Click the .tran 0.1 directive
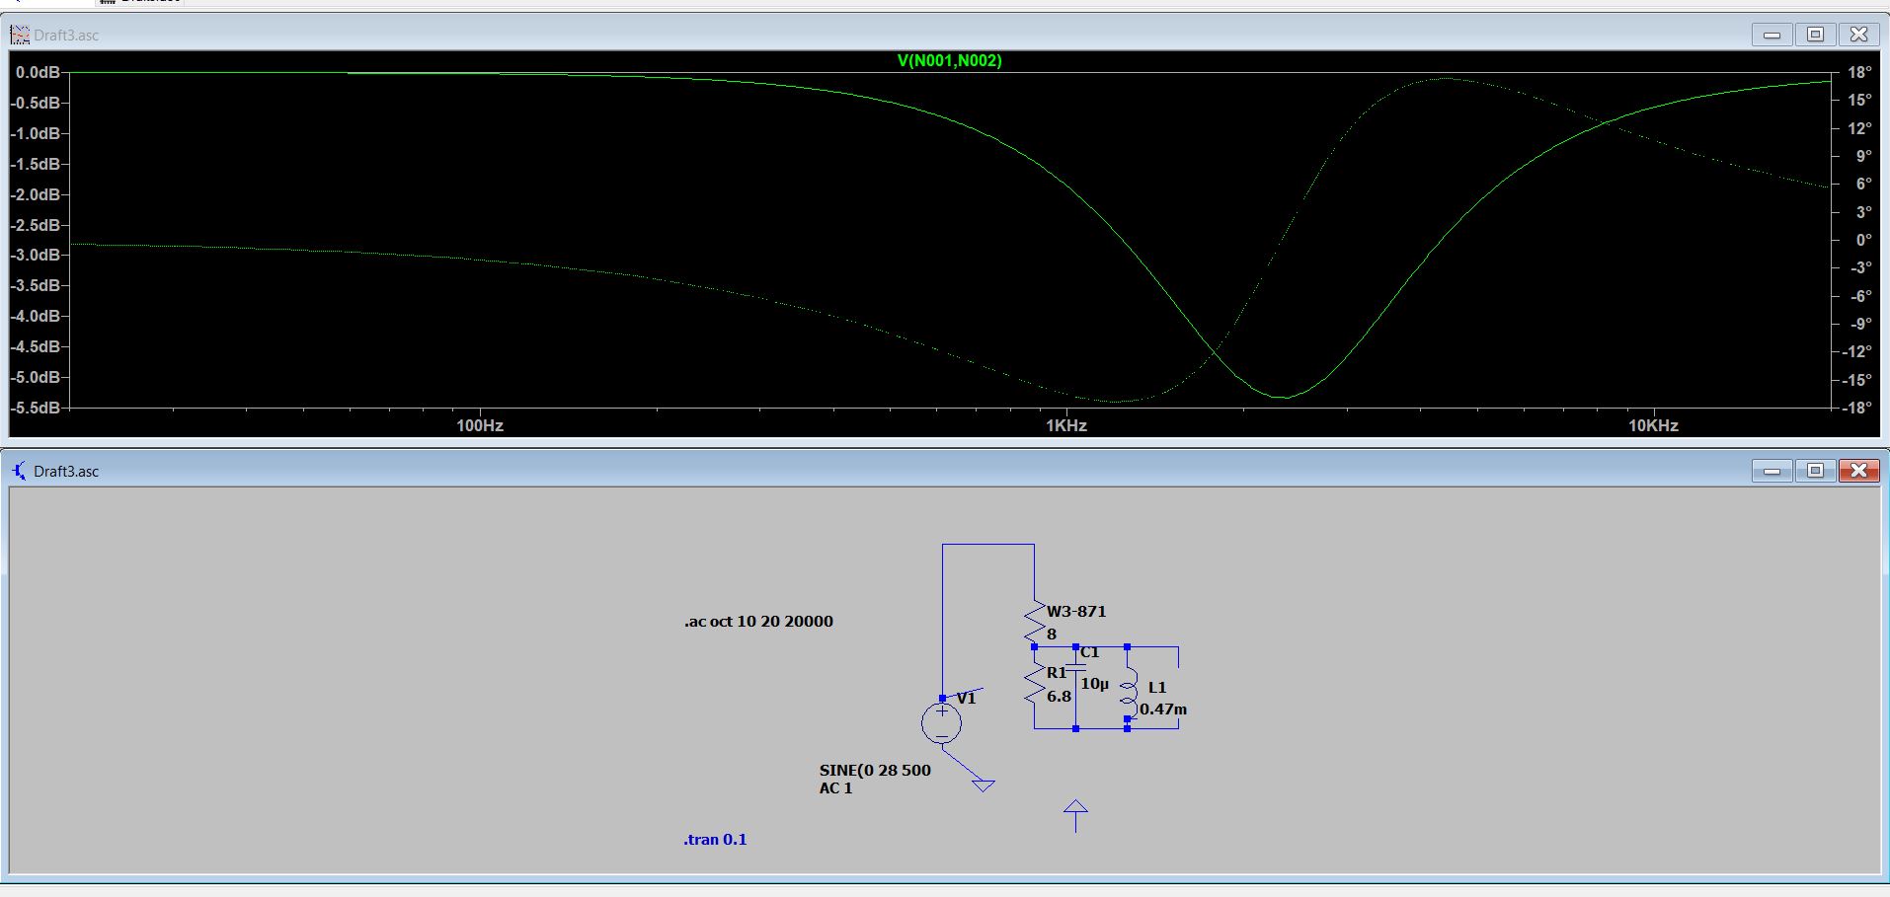 point(715,840)
